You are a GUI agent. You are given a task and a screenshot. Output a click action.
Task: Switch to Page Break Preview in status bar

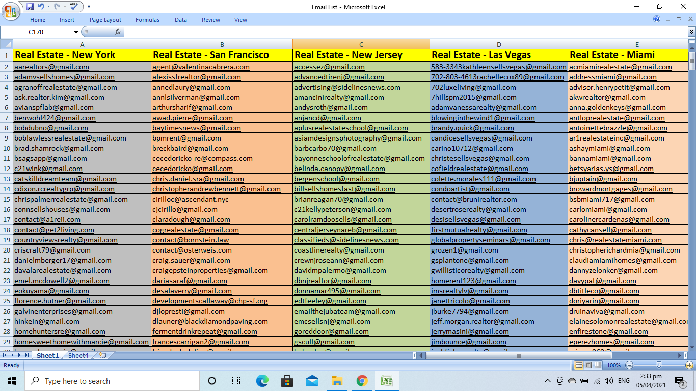coord(597,365)
